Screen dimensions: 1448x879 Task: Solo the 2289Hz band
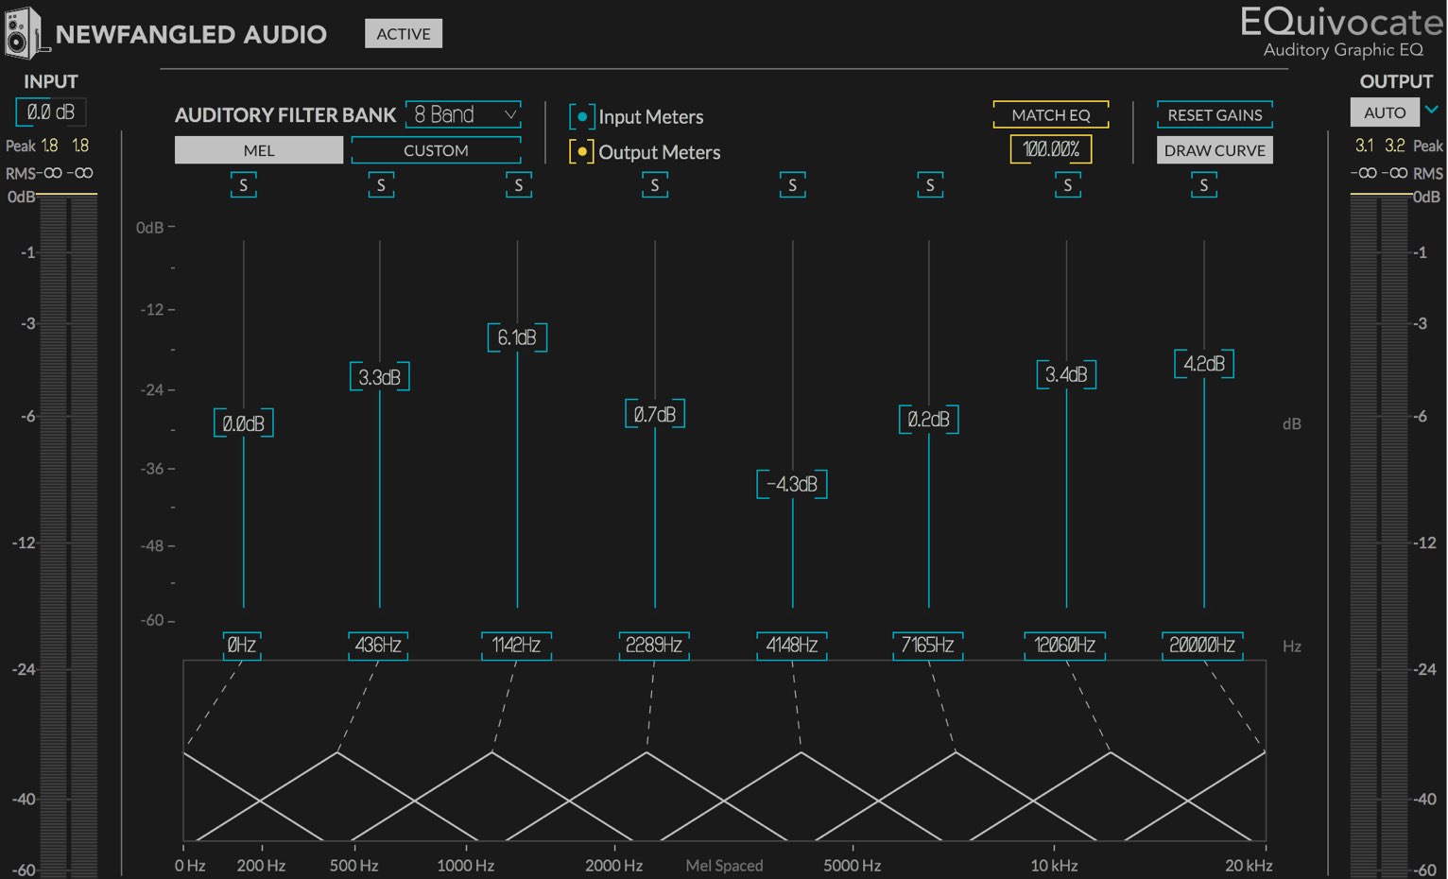pos(655,185)
